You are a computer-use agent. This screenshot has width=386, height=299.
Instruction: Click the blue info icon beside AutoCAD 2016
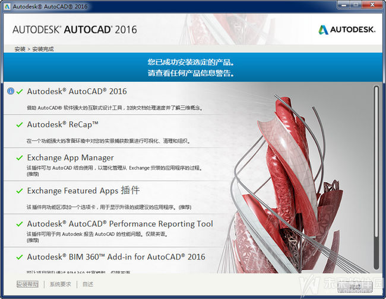11,91
